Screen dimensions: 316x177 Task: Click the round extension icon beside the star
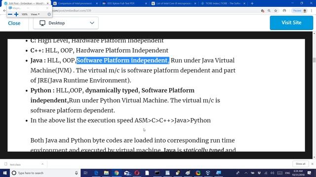click(284, 11)
